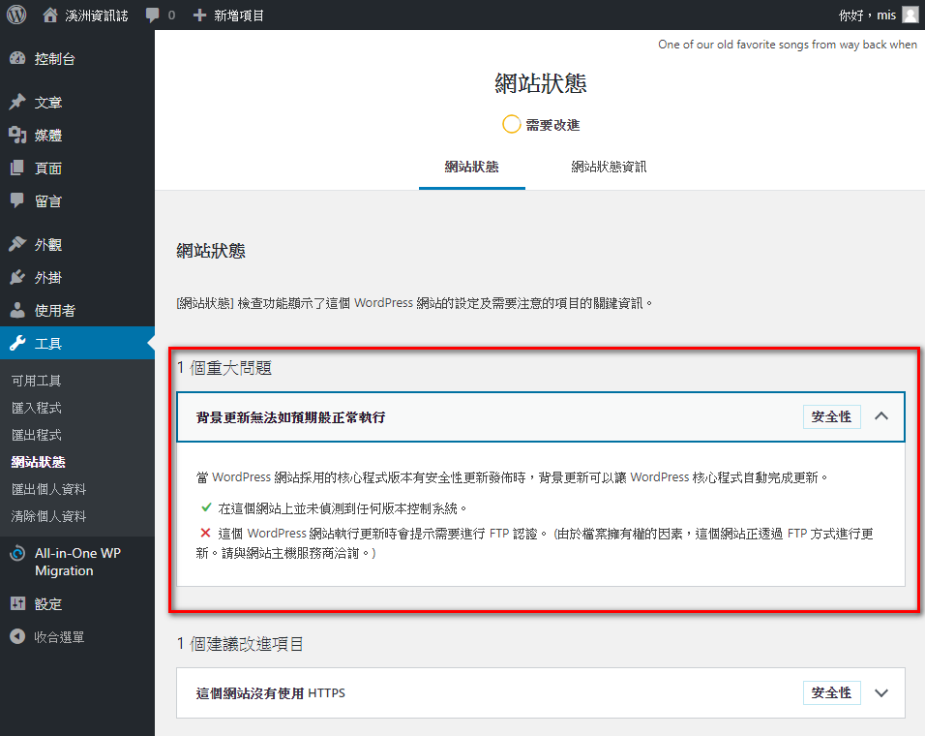The width and height of the screenshot is (925, 736).
Task: Click the red X beside FTP 認證 line
Action: pos(205,533)
